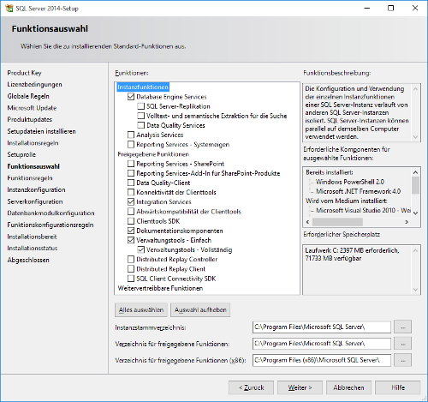Check the Analysis Services checkbox
The width and height of the screenshot is (428, 402).
(131, 135)
